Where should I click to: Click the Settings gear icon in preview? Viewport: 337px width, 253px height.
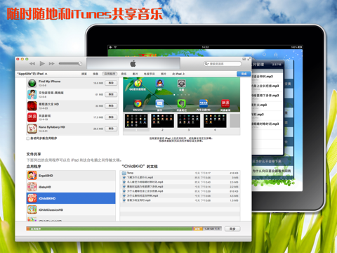point(182,84)
